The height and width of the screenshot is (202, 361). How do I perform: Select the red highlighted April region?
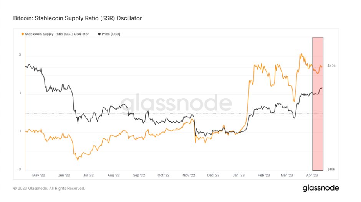point(318,103)
